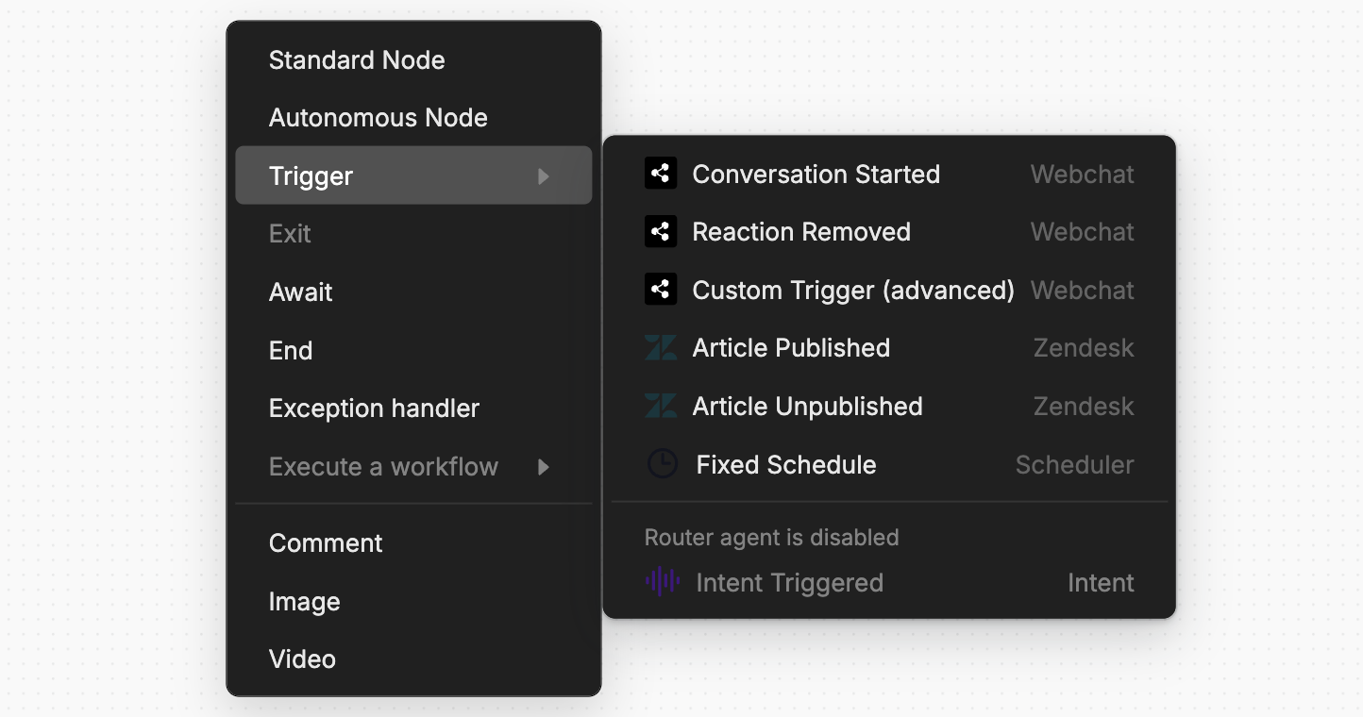
Task: Choose the Fixed Schedule trigger
Action: pyautogui.click(x=785, y=463)
